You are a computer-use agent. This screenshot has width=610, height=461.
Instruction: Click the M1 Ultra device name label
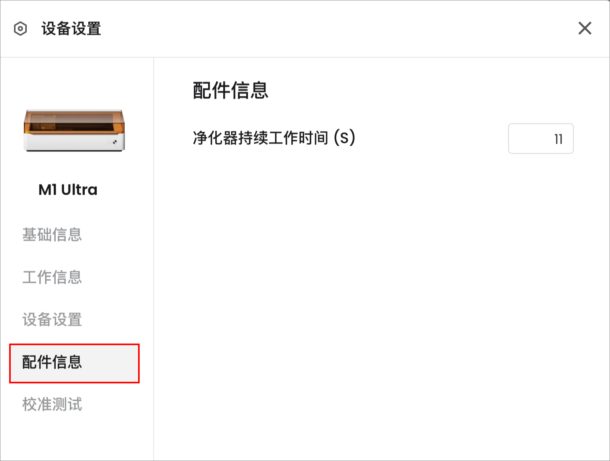click(68, 190)
